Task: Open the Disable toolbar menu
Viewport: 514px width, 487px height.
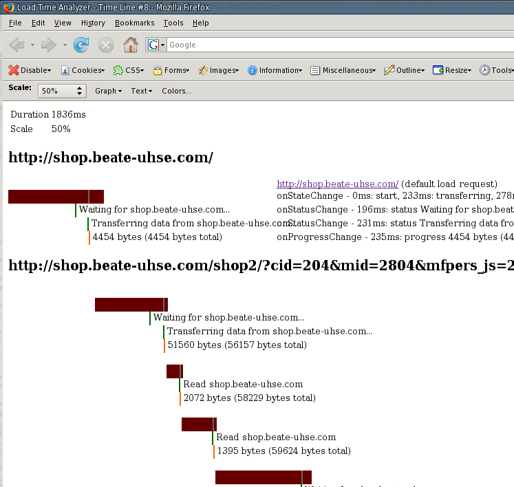Action: (x=30, y=70)
